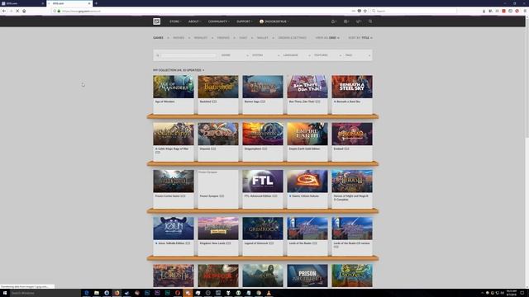Switch to the WALLET tab

click(263, 38)
